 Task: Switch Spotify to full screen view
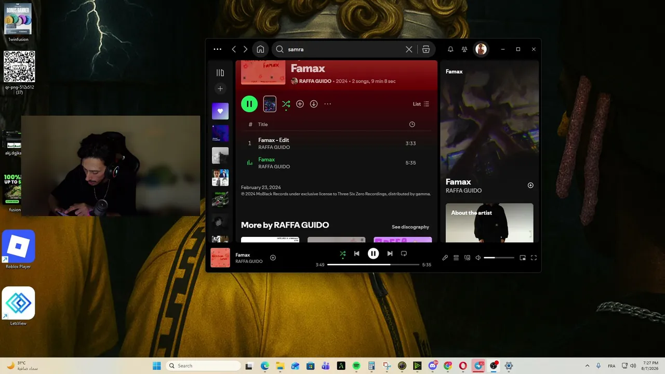(x=534, y=258)
